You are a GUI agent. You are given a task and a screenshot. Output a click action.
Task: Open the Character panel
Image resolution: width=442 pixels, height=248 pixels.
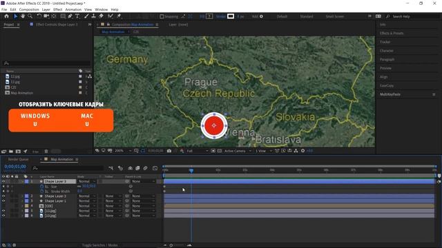click(x=387, y=50)
